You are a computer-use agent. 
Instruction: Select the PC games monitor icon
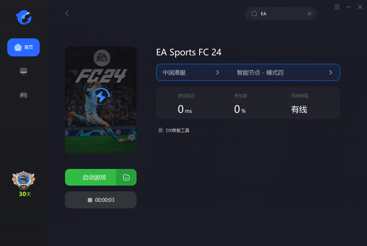click(23, 71)
